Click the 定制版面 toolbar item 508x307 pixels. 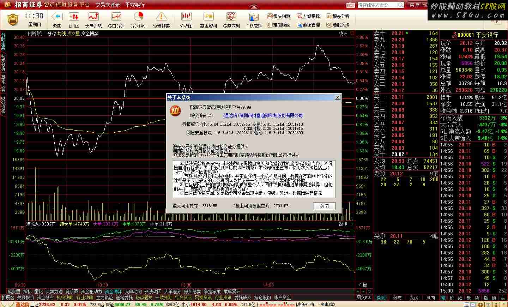pyautogui.click(x=279, y=25)
